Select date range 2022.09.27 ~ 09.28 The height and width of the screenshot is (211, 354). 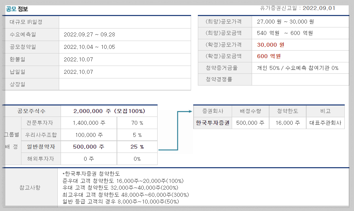(x=89, y=35)
